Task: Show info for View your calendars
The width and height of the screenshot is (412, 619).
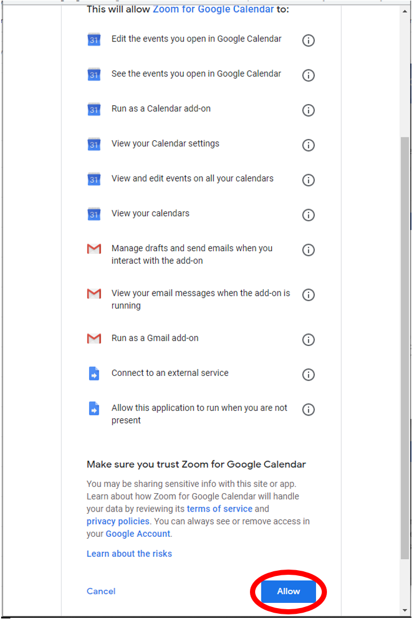Action: point(308,215)
